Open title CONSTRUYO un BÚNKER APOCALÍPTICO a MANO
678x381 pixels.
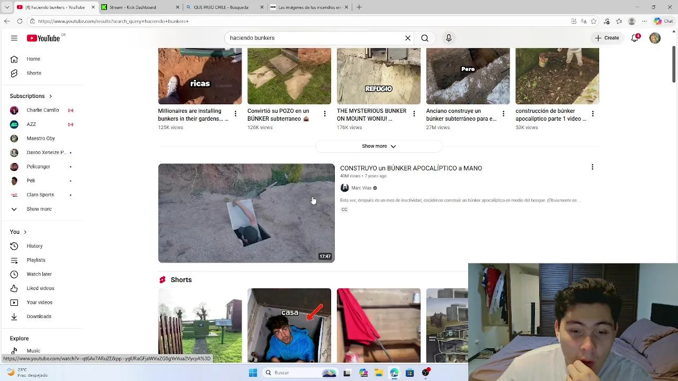(x=411, y=168)
